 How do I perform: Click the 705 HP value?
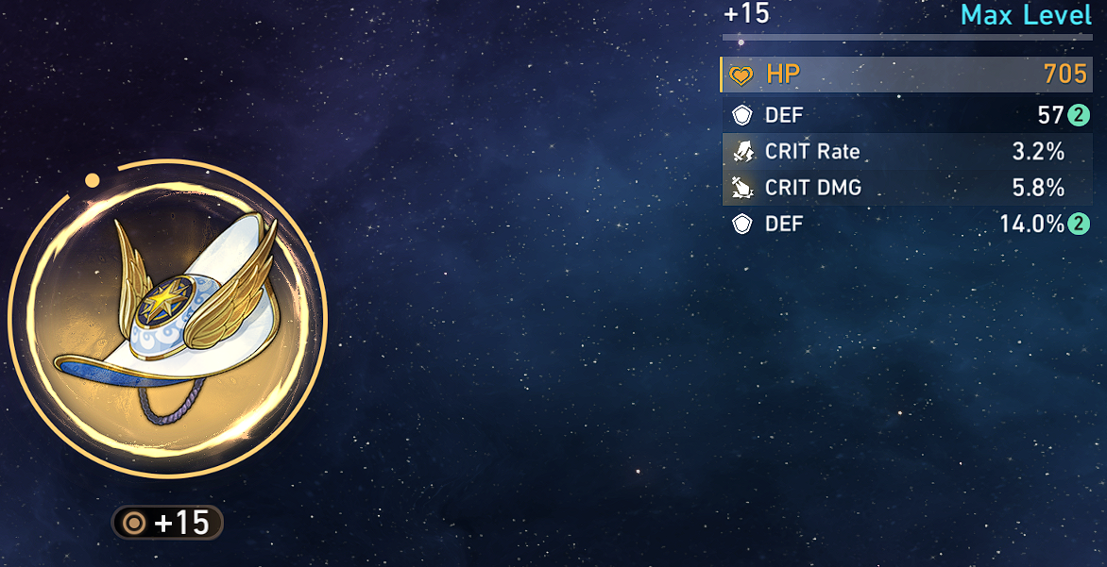[1065, 74]
